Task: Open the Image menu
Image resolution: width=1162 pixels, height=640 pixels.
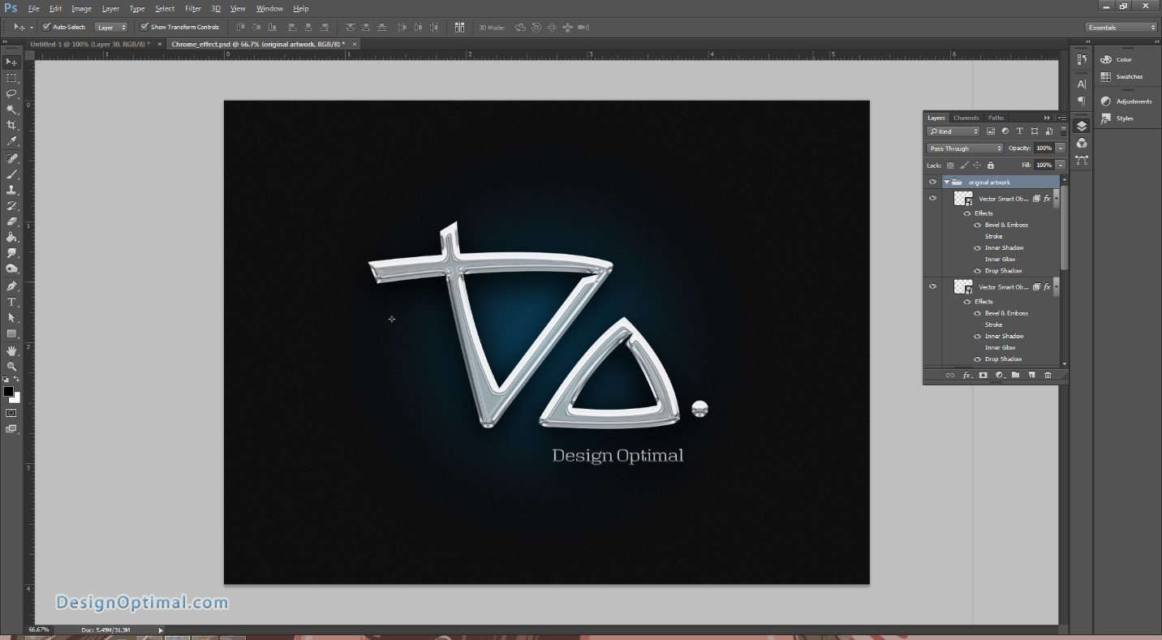Action: pos(81,9)
